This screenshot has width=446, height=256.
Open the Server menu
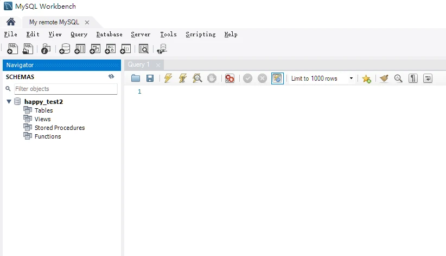(141, 34)
